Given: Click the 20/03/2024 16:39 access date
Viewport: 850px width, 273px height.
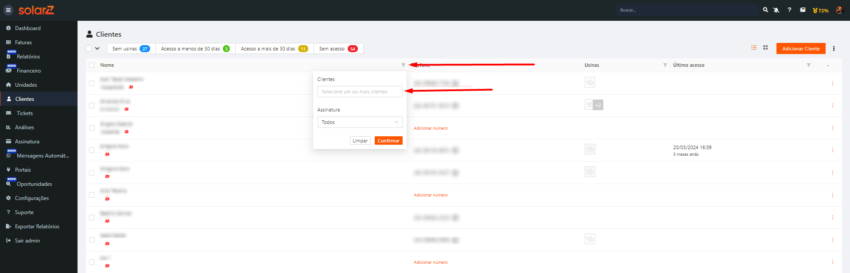Looking at the screenshot, I should 692,147.
